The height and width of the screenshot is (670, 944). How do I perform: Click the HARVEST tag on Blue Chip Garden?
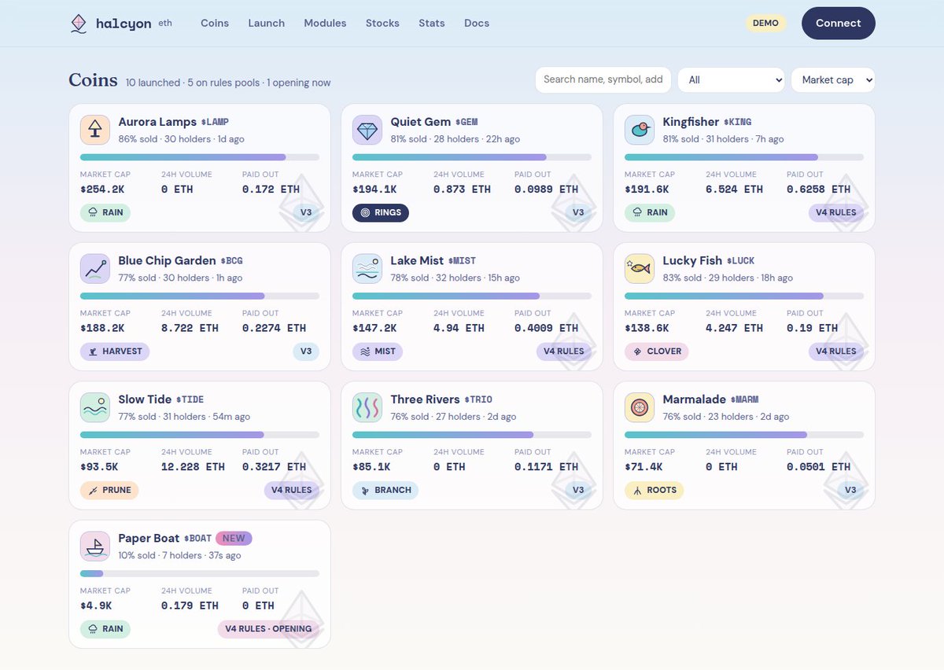(115, 352)
